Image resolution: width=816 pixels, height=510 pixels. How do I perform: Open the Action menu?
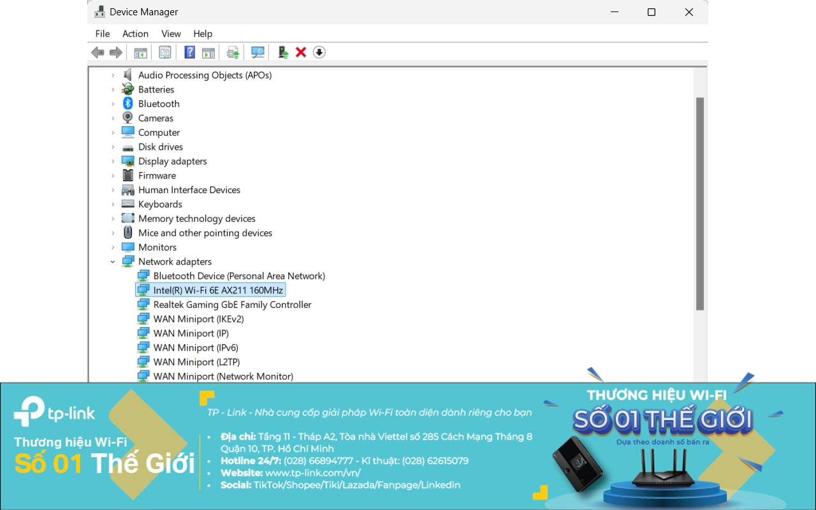135,34
